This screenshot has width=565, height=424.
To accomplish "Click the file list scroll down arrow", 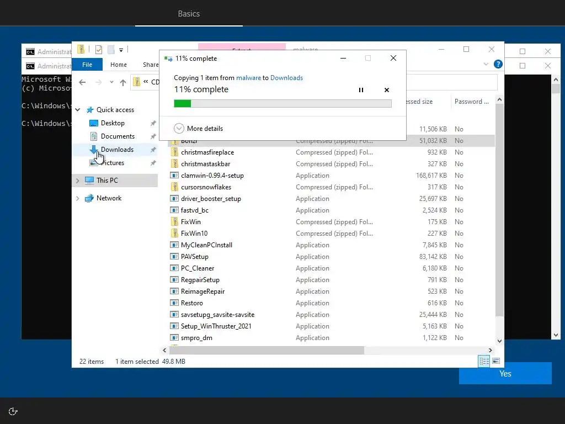I will 499,341.
